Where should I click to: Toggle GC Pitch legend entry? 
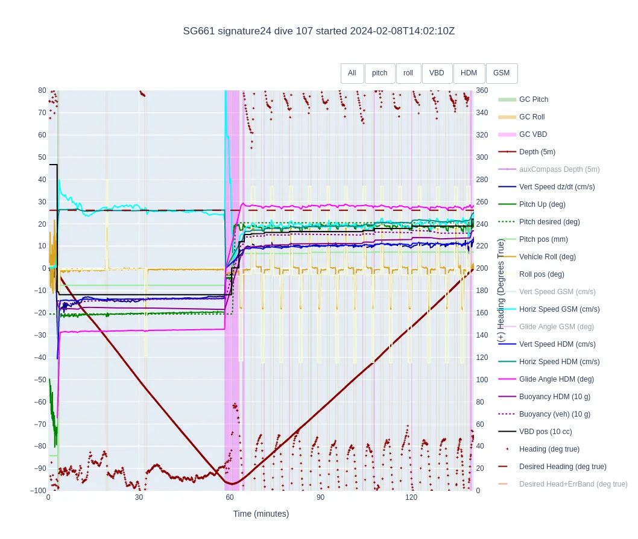[533, 99]
